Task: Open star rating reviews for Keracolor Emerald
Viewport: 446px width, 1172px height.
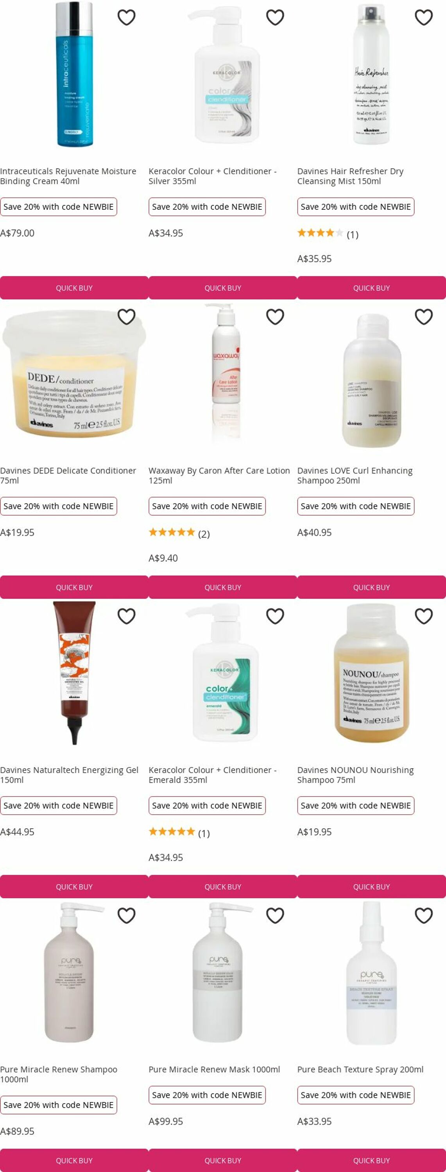Action: coord(179,833)
